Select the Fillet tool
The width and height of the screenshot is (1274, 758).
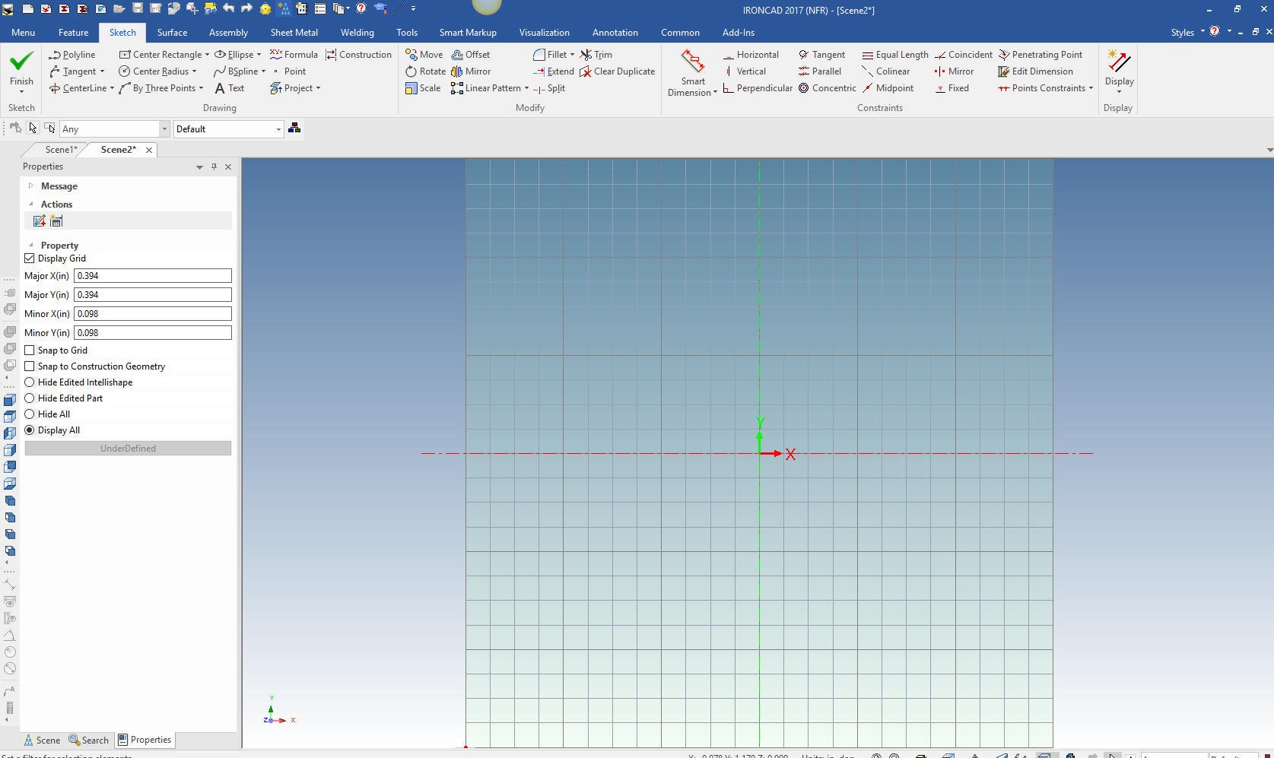pos(550,55)
